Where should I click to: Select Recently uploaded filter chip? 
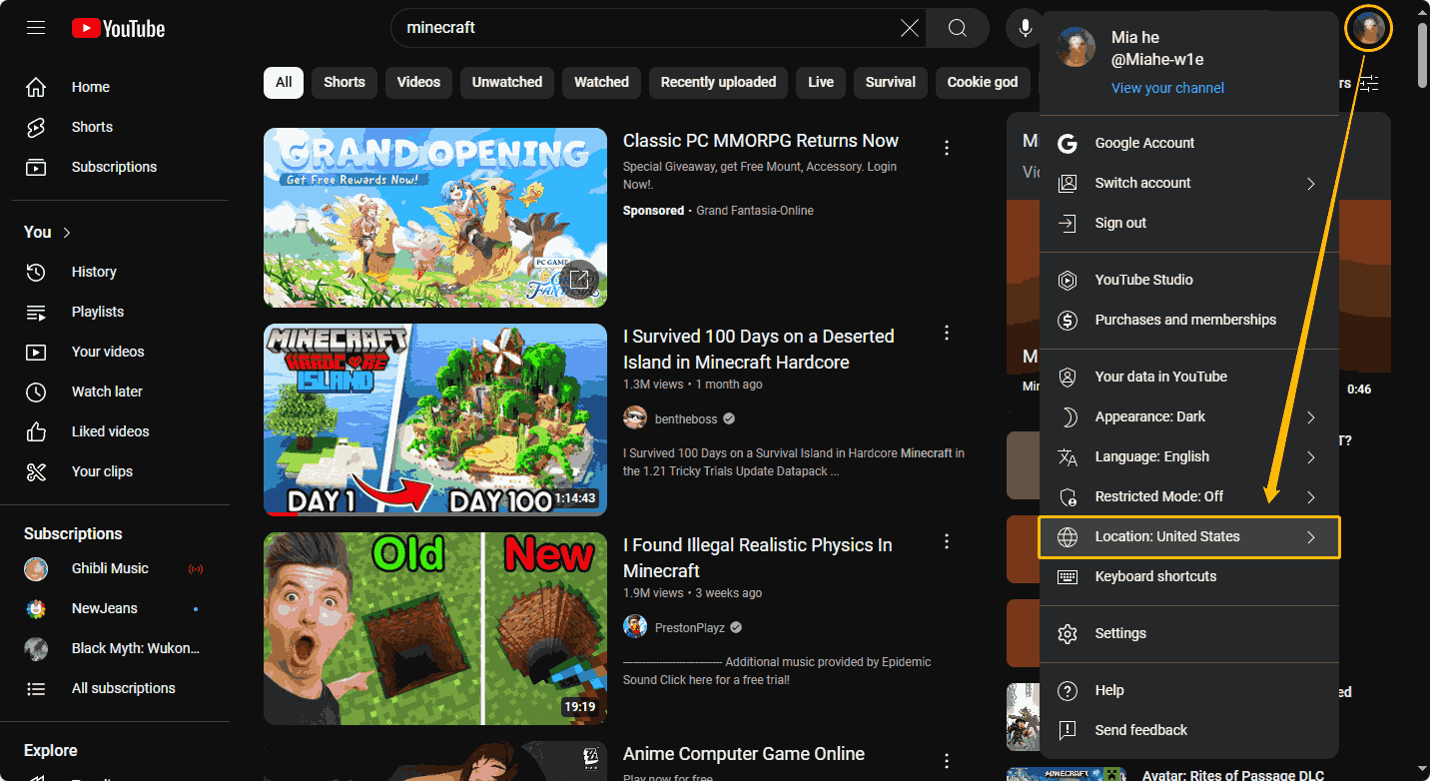tap(718, 83)
